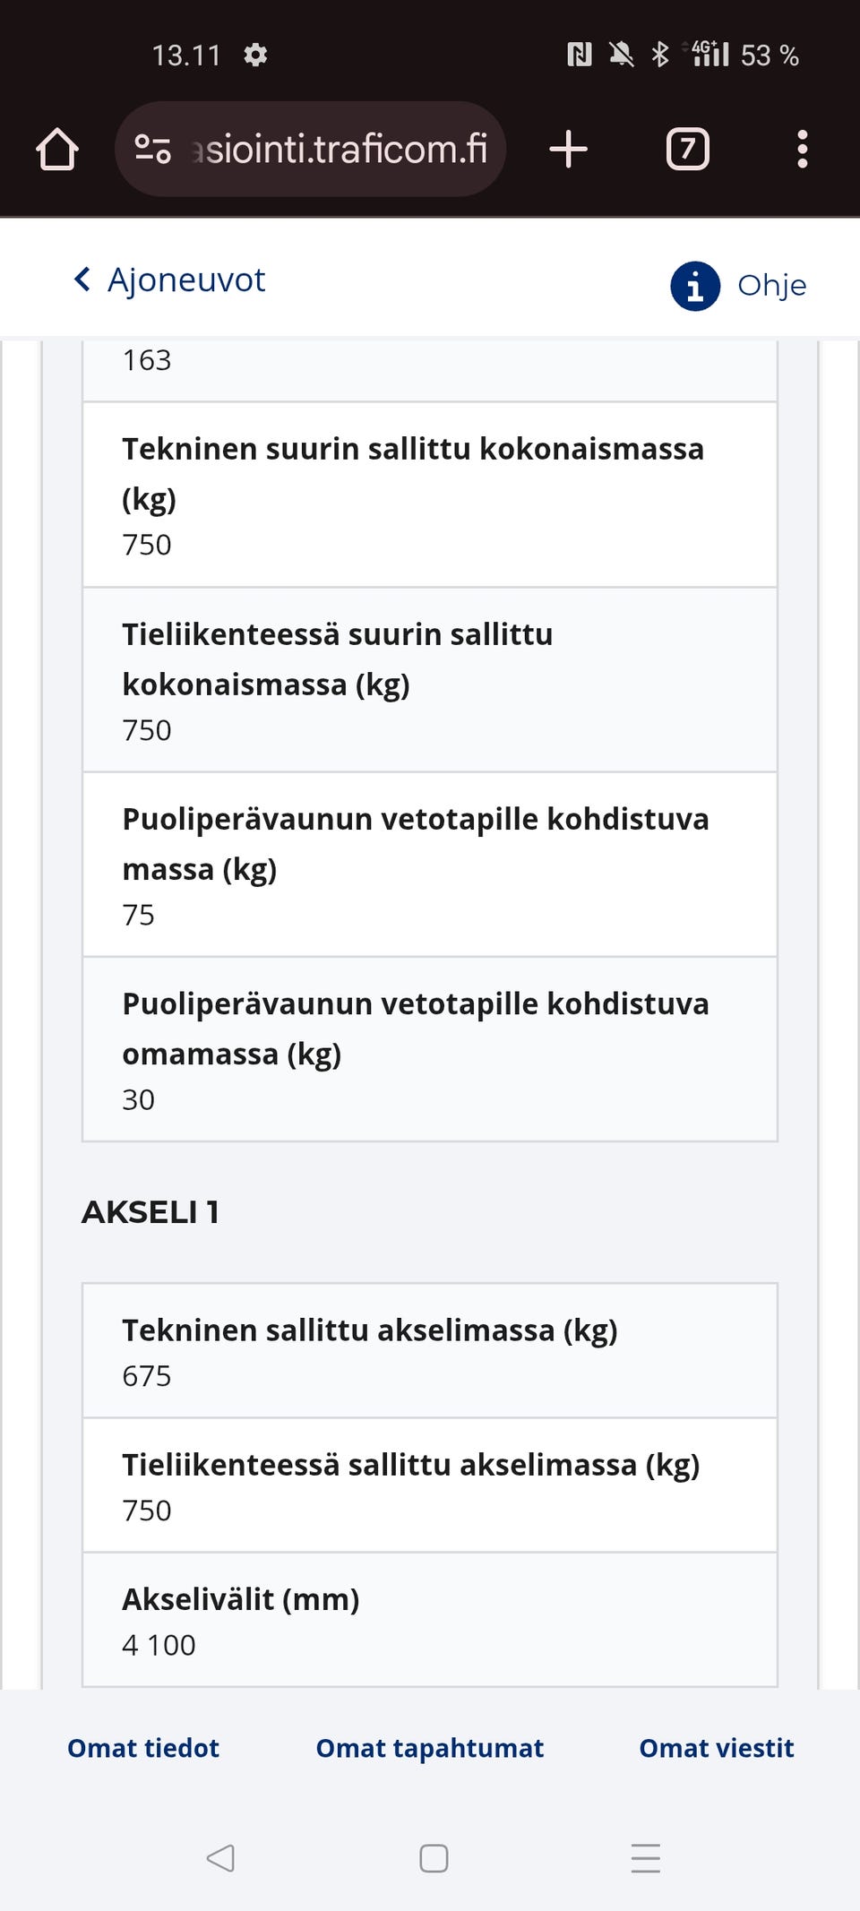The width and height of the screenshot is (860, 1911).
Task: Tap the site information icon in address bar
Action: [x=152, y=148]
